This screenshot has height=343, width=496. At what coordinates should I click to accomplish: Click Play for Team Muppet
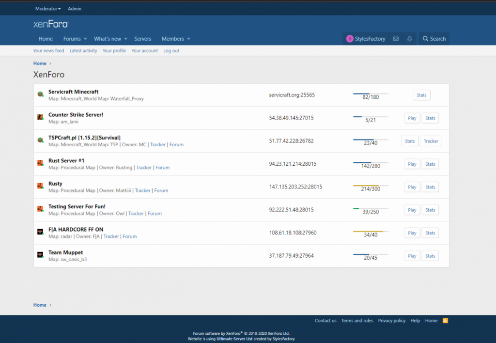coord(412,256)
